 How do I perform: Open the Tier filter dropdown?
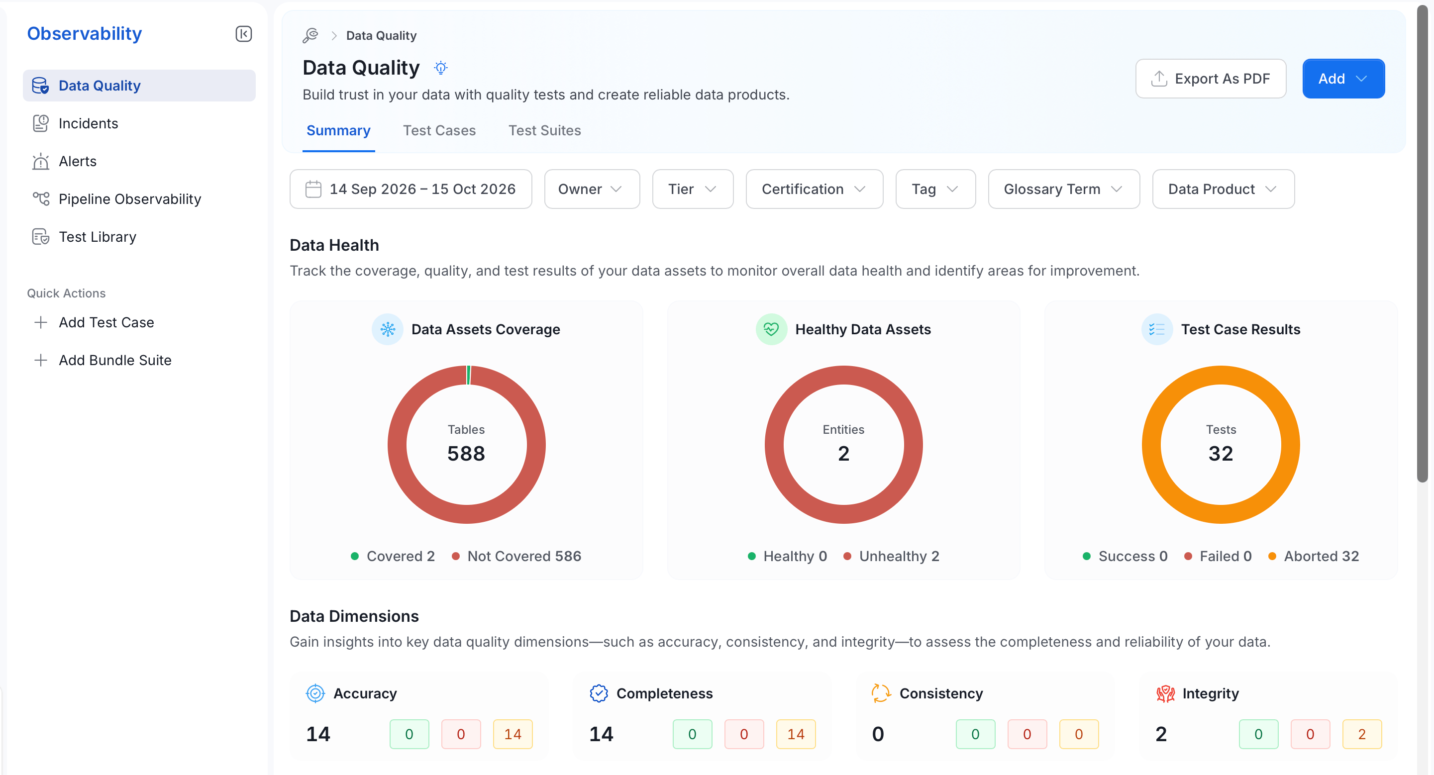[693, 189]
